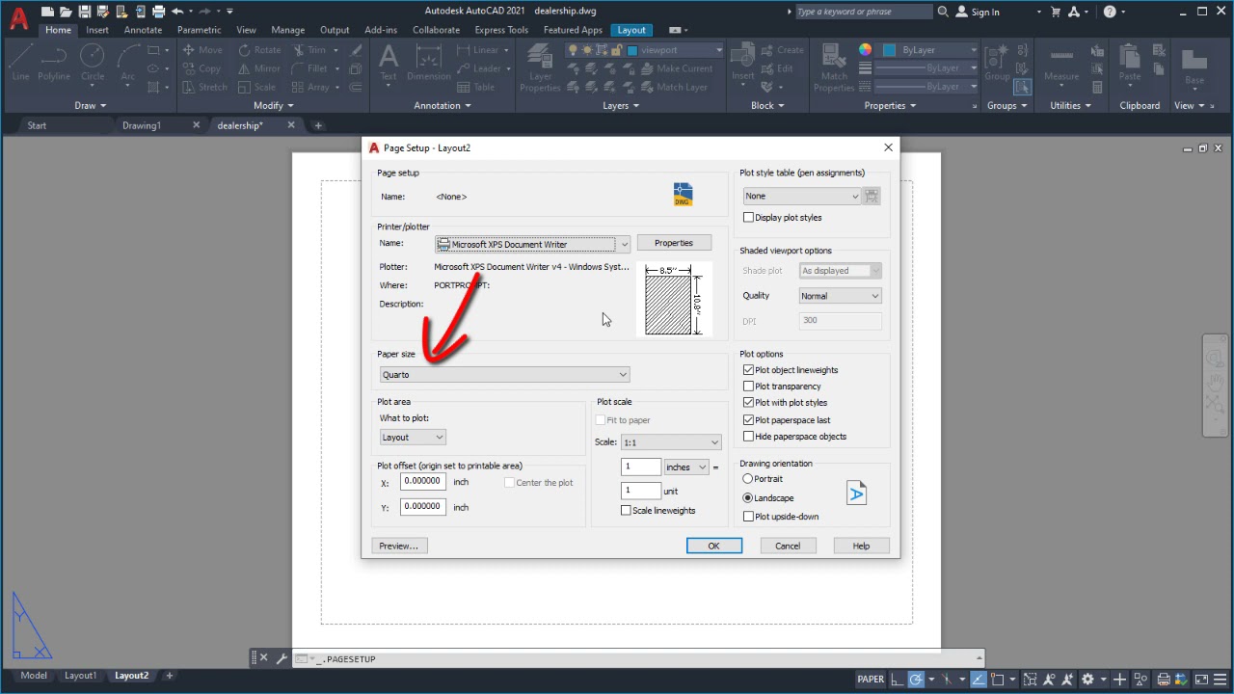Enable Hide paperspace objects checkbox
The height and width of the screenshot is (694, 1234).
748,437
